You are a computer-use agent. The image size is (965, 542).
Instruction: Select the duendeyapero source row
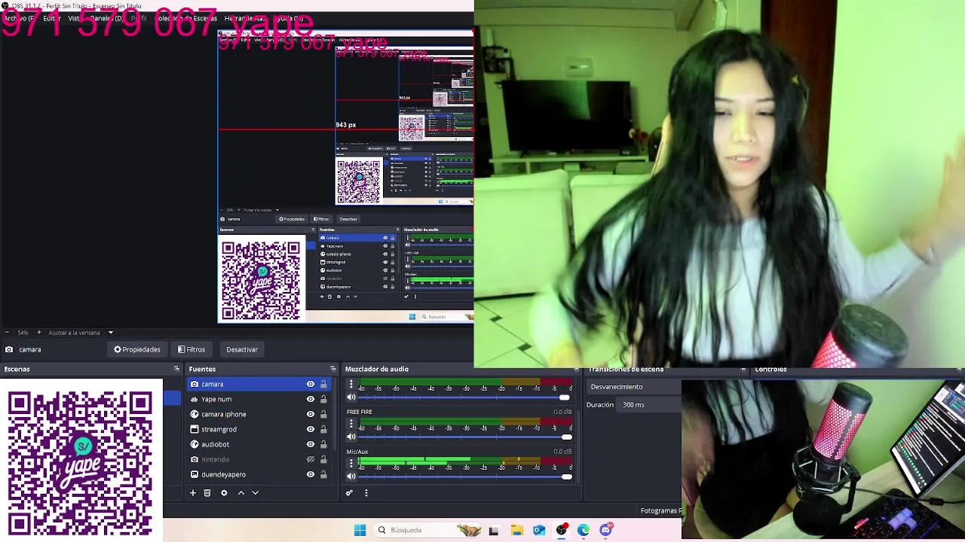[x=259, y=474]
